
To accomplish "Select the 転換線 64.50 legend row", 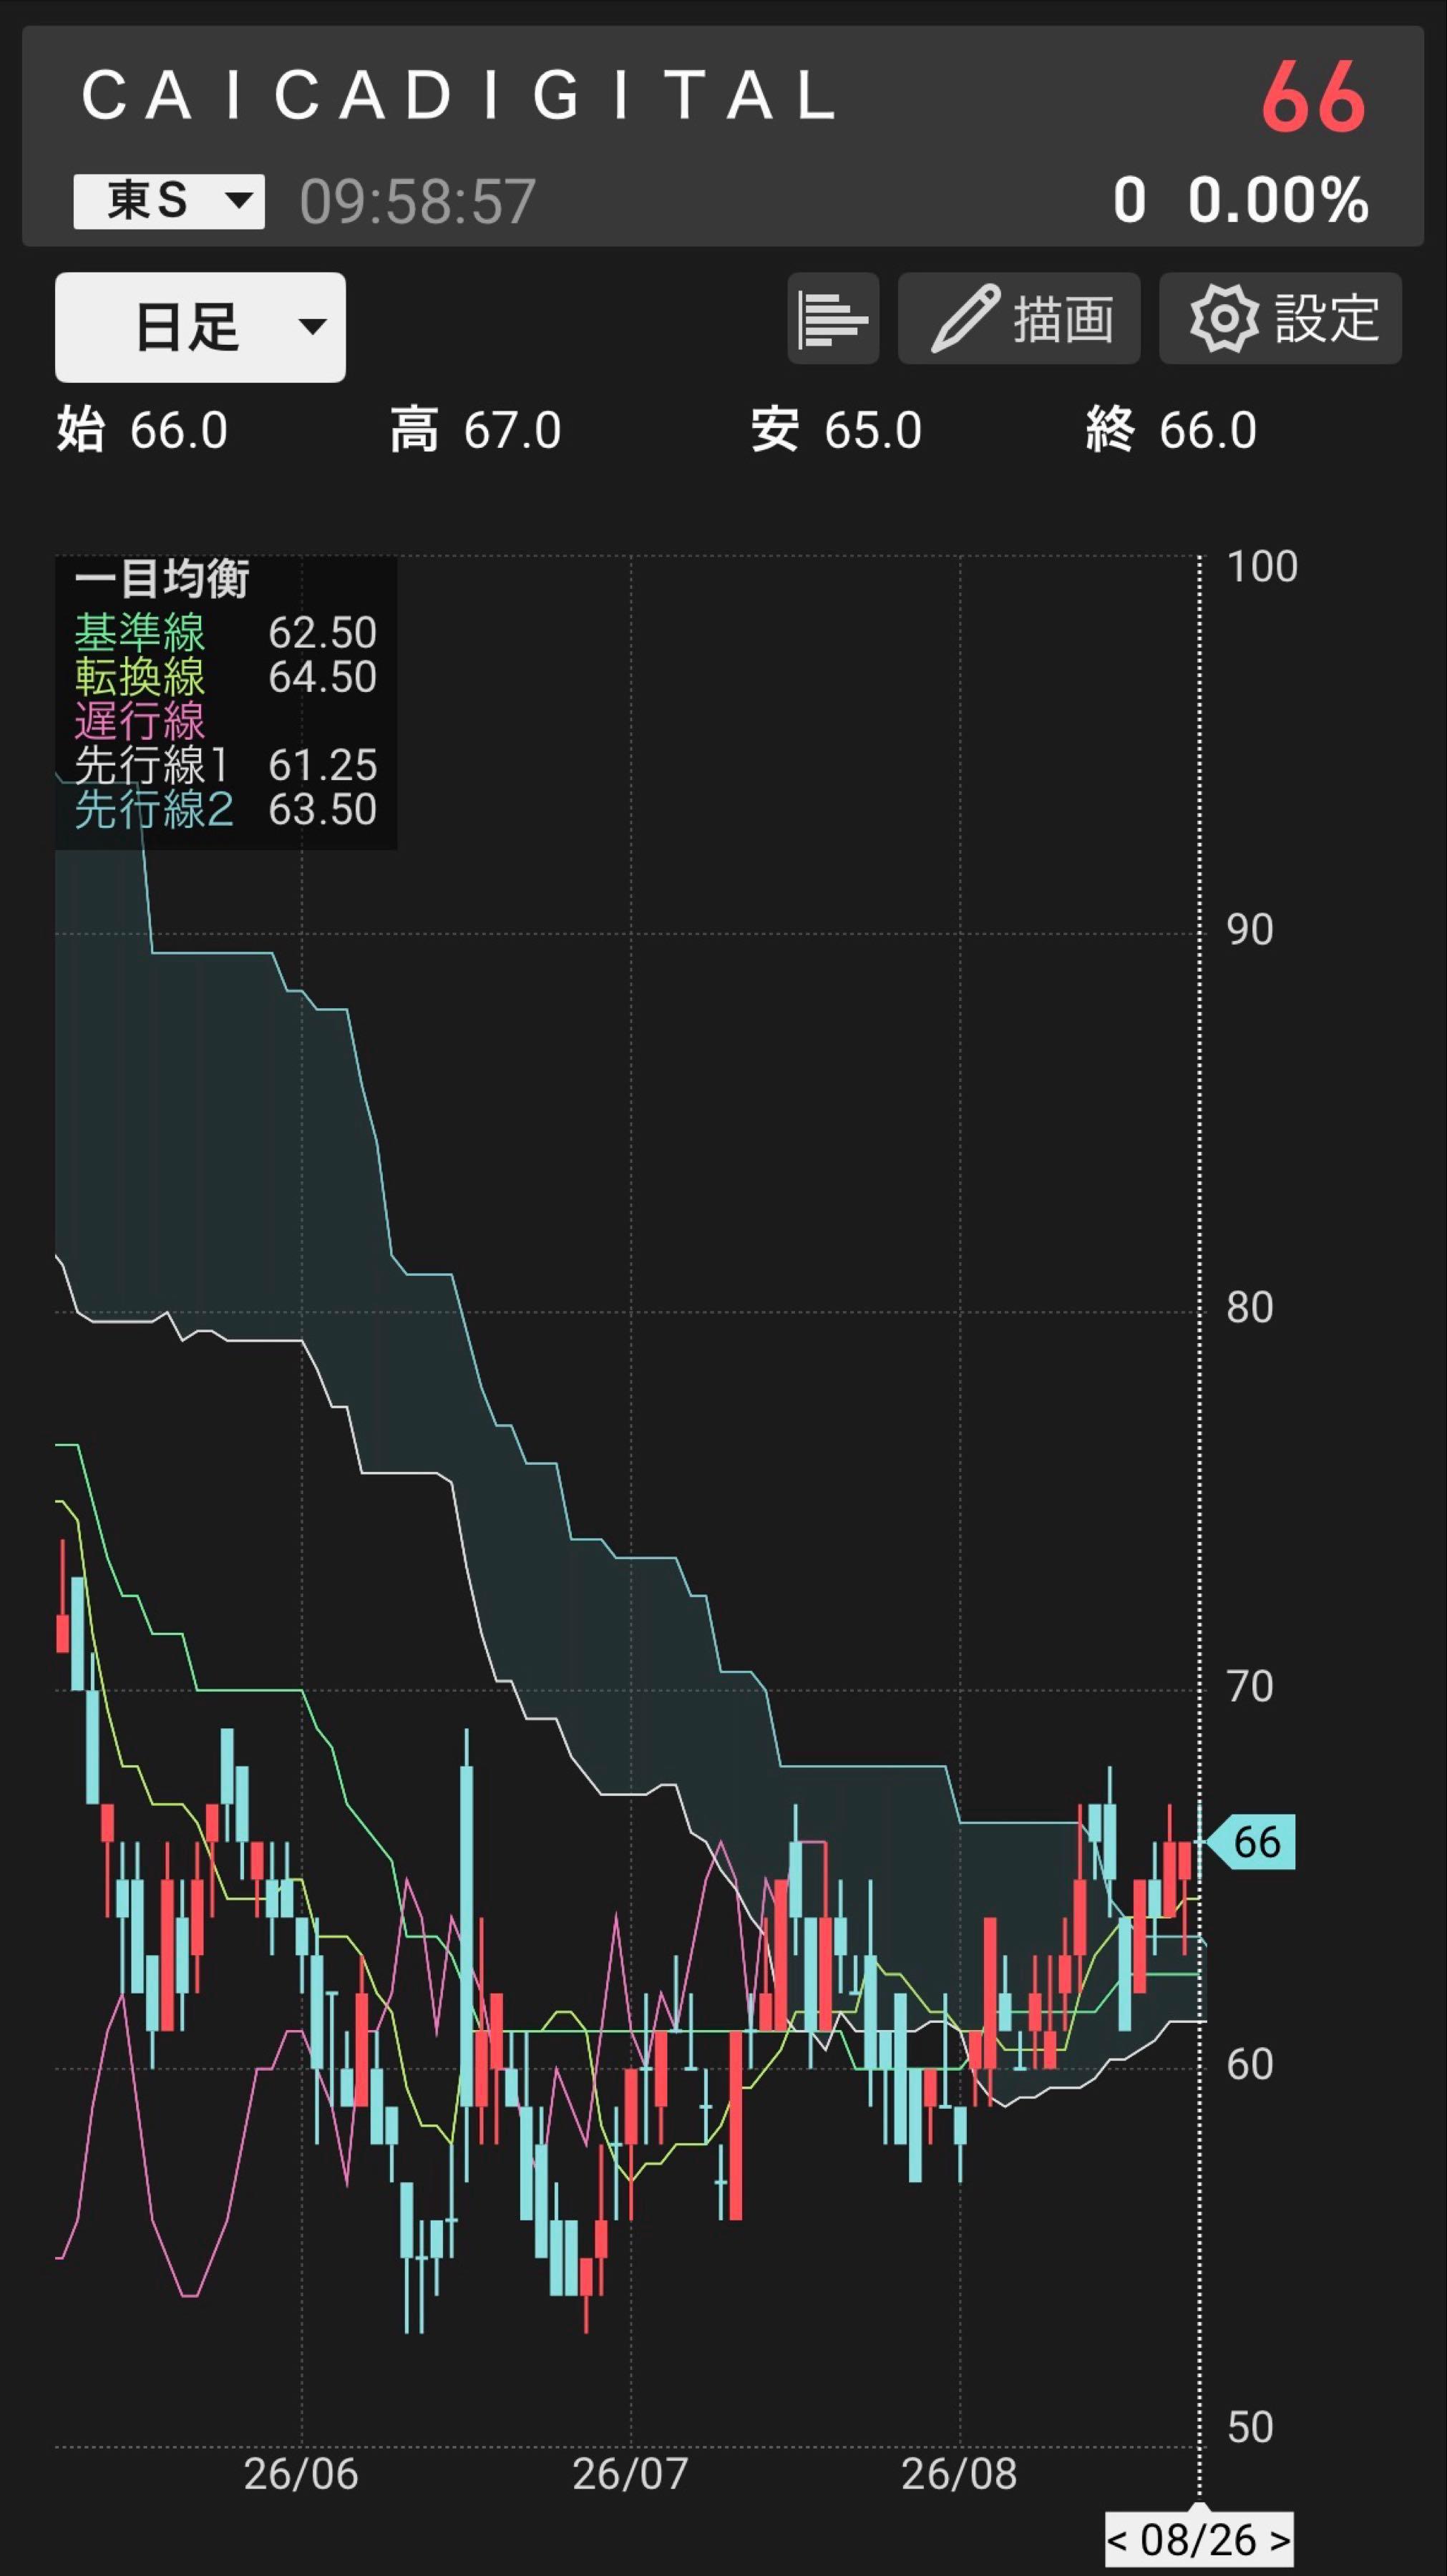I will point(226,677).
